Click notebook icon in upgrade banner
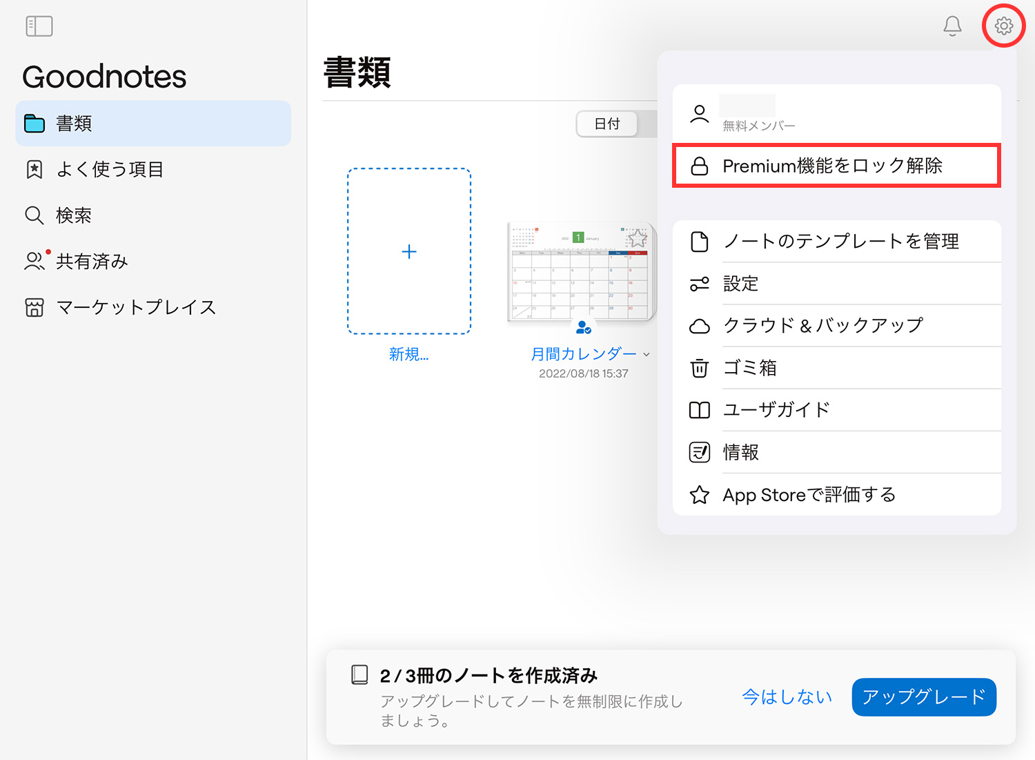 coord(359,674)
